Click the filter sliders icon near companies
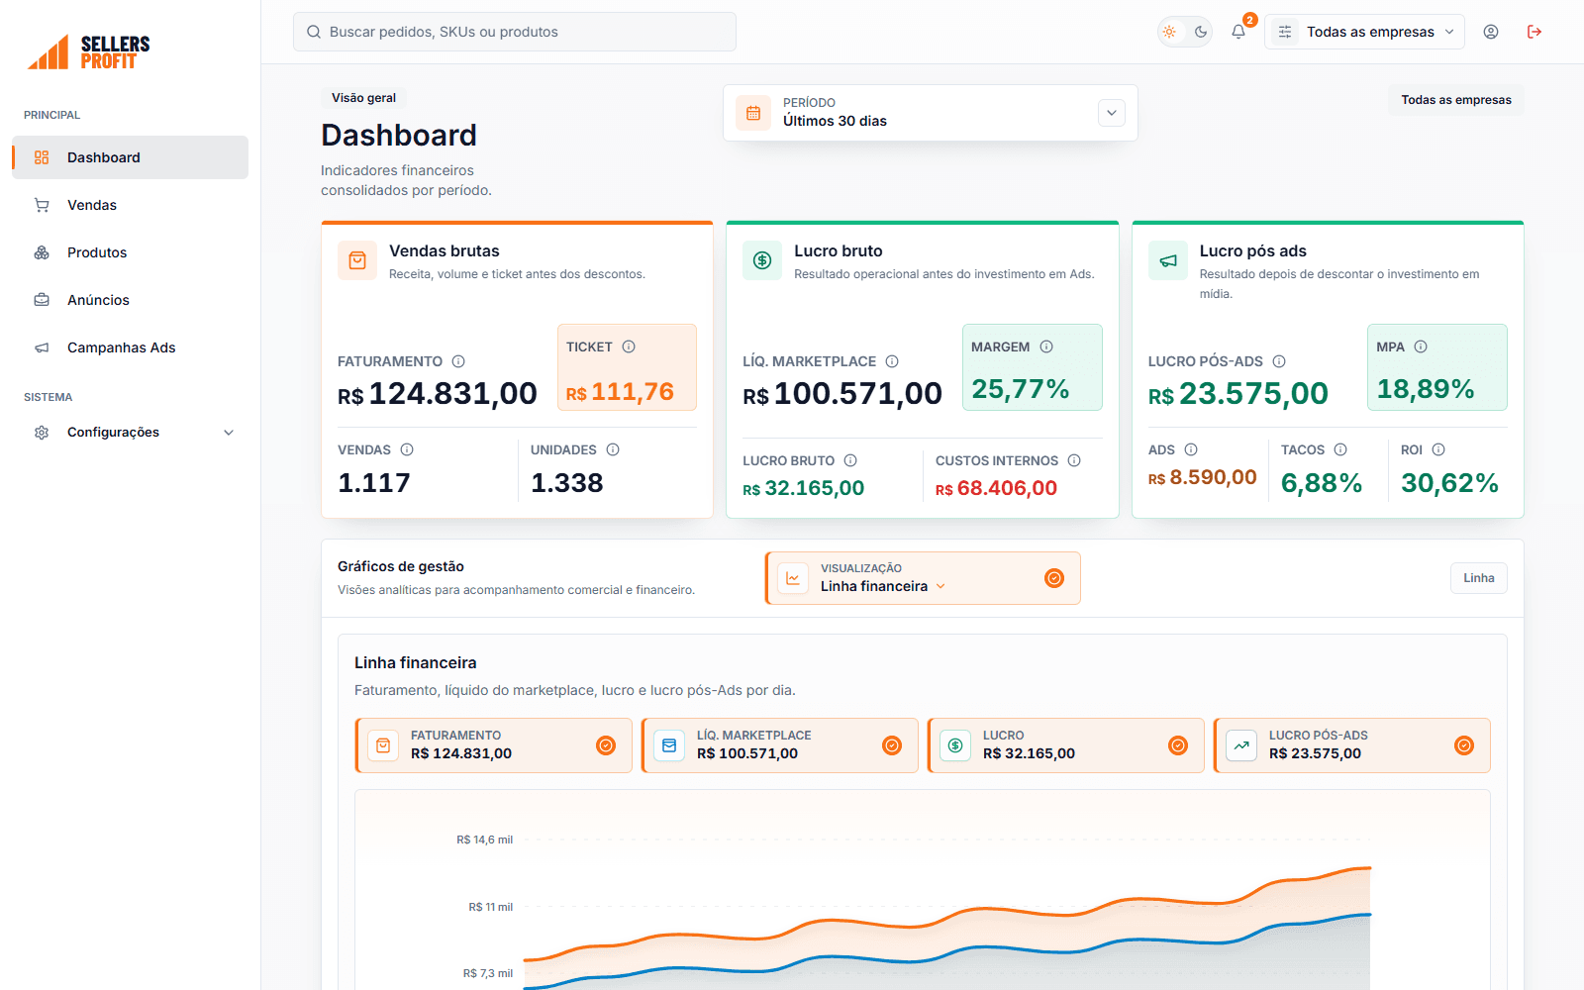1584x990 pixels. click(x=1285, y=32)
